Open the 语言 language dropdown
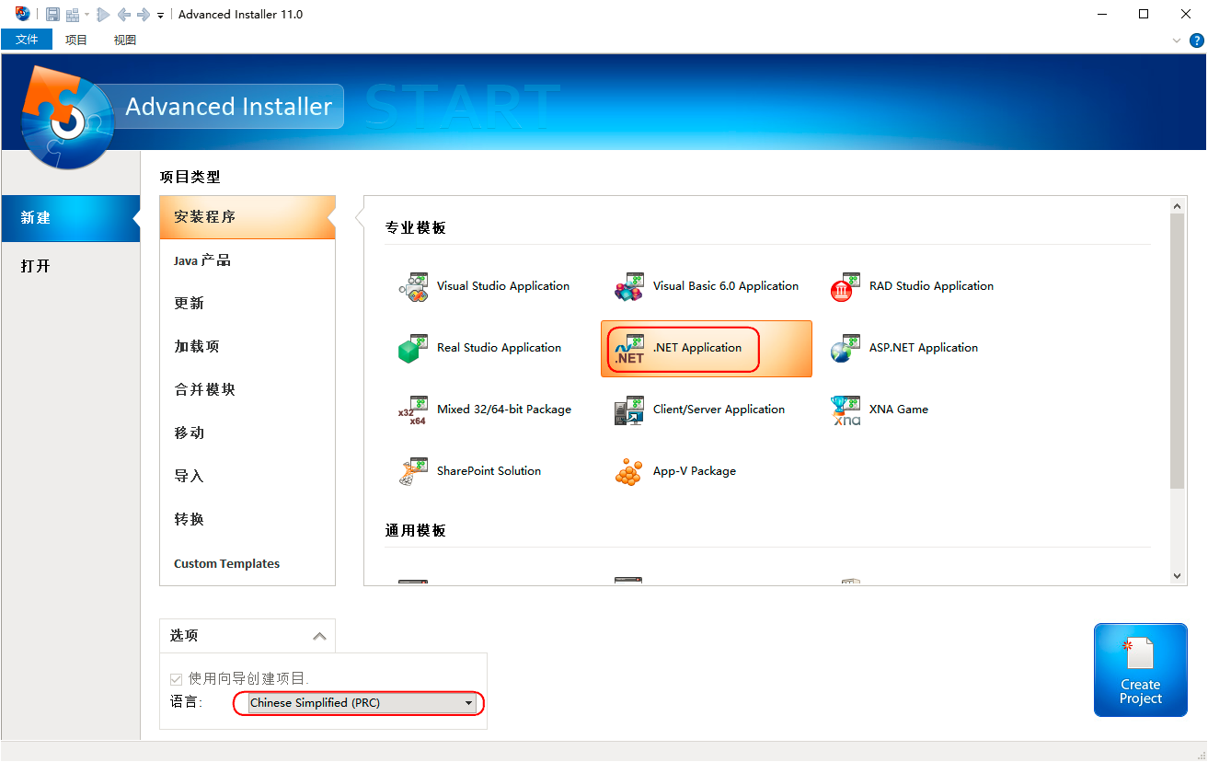 467,702
